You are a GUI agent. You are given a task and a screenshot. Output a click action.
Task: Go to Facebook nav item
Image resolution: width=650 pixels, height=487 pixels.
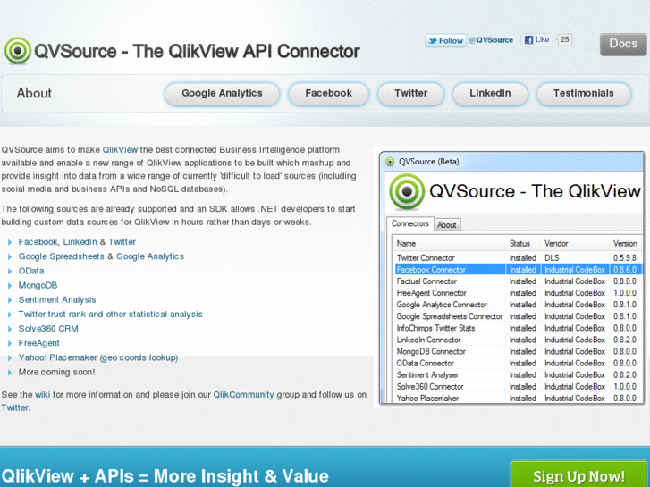point(328,94)
